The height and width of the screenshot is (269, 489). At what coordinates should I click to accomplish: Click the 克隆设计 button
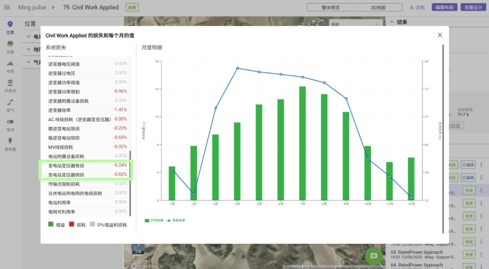click(473, 8)
